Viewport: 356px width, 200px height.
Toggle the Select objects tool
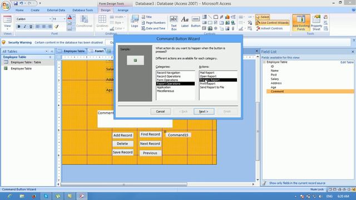263,17
